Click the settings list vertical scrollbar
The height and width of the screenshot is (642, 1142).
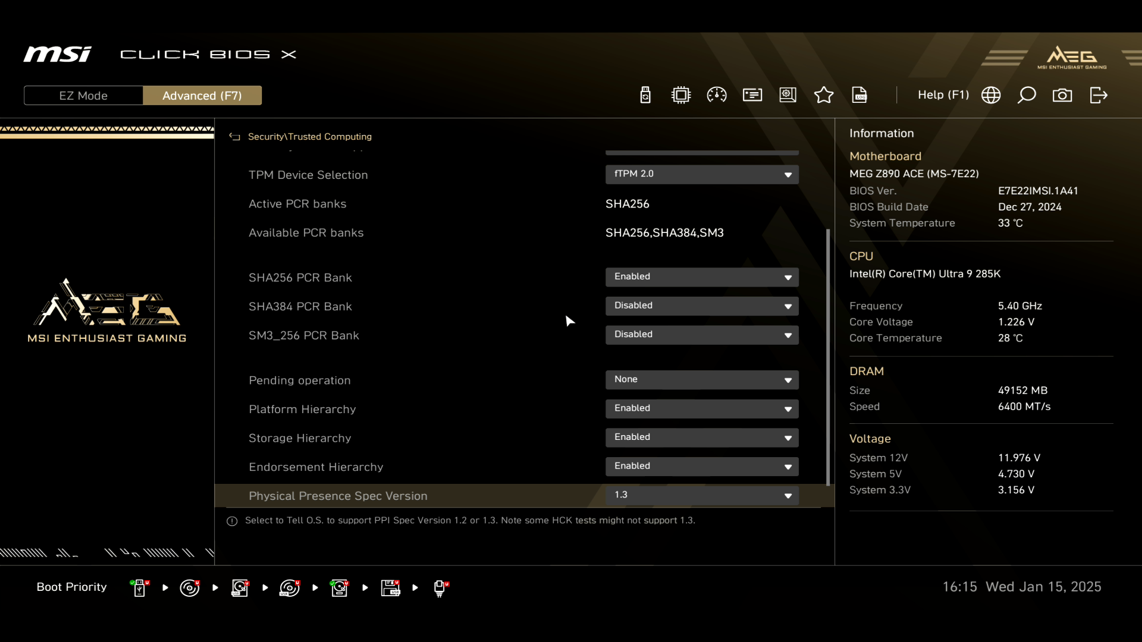828,357
